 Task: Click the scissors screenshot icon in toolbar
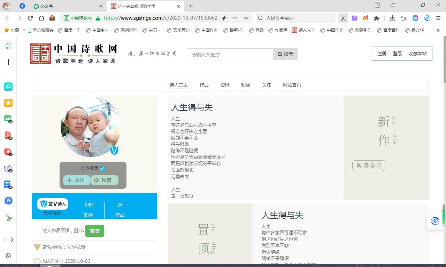click(x=343, y=18)
